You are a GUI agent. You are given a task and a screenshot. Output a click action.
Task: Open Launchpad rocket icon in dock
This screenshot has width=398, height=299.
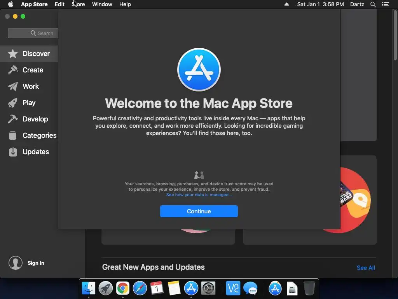click(106, 288)
